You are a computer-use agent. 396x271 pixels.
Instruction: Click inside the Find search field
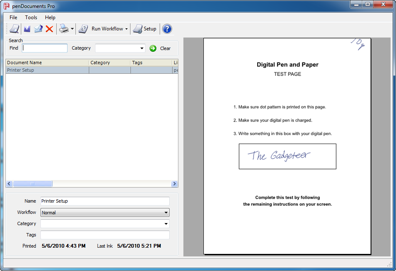pos(44,48)
